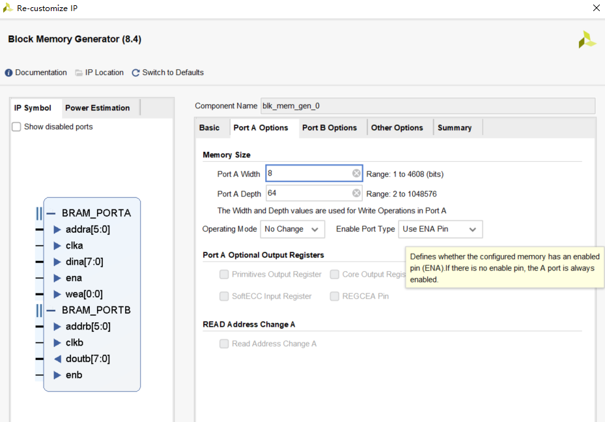Open the Enable Port Type dropdown
605x422 pixels.
click(440, 229)
